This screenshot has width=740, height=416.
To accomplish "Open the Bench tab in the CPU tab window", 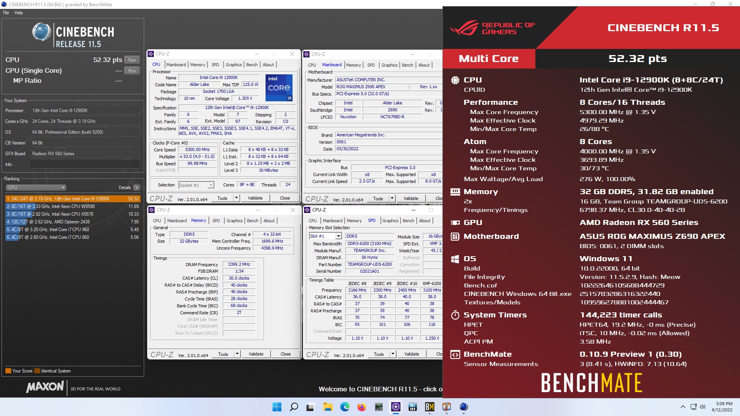I will pos(252,65).
